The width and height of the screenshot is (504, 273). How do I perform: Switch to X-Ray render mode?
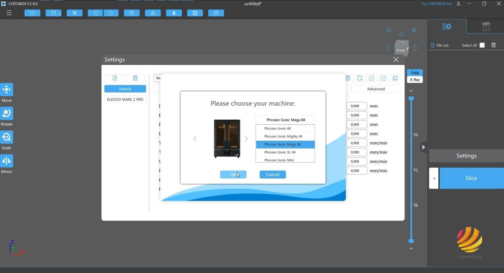pos(415,79)
